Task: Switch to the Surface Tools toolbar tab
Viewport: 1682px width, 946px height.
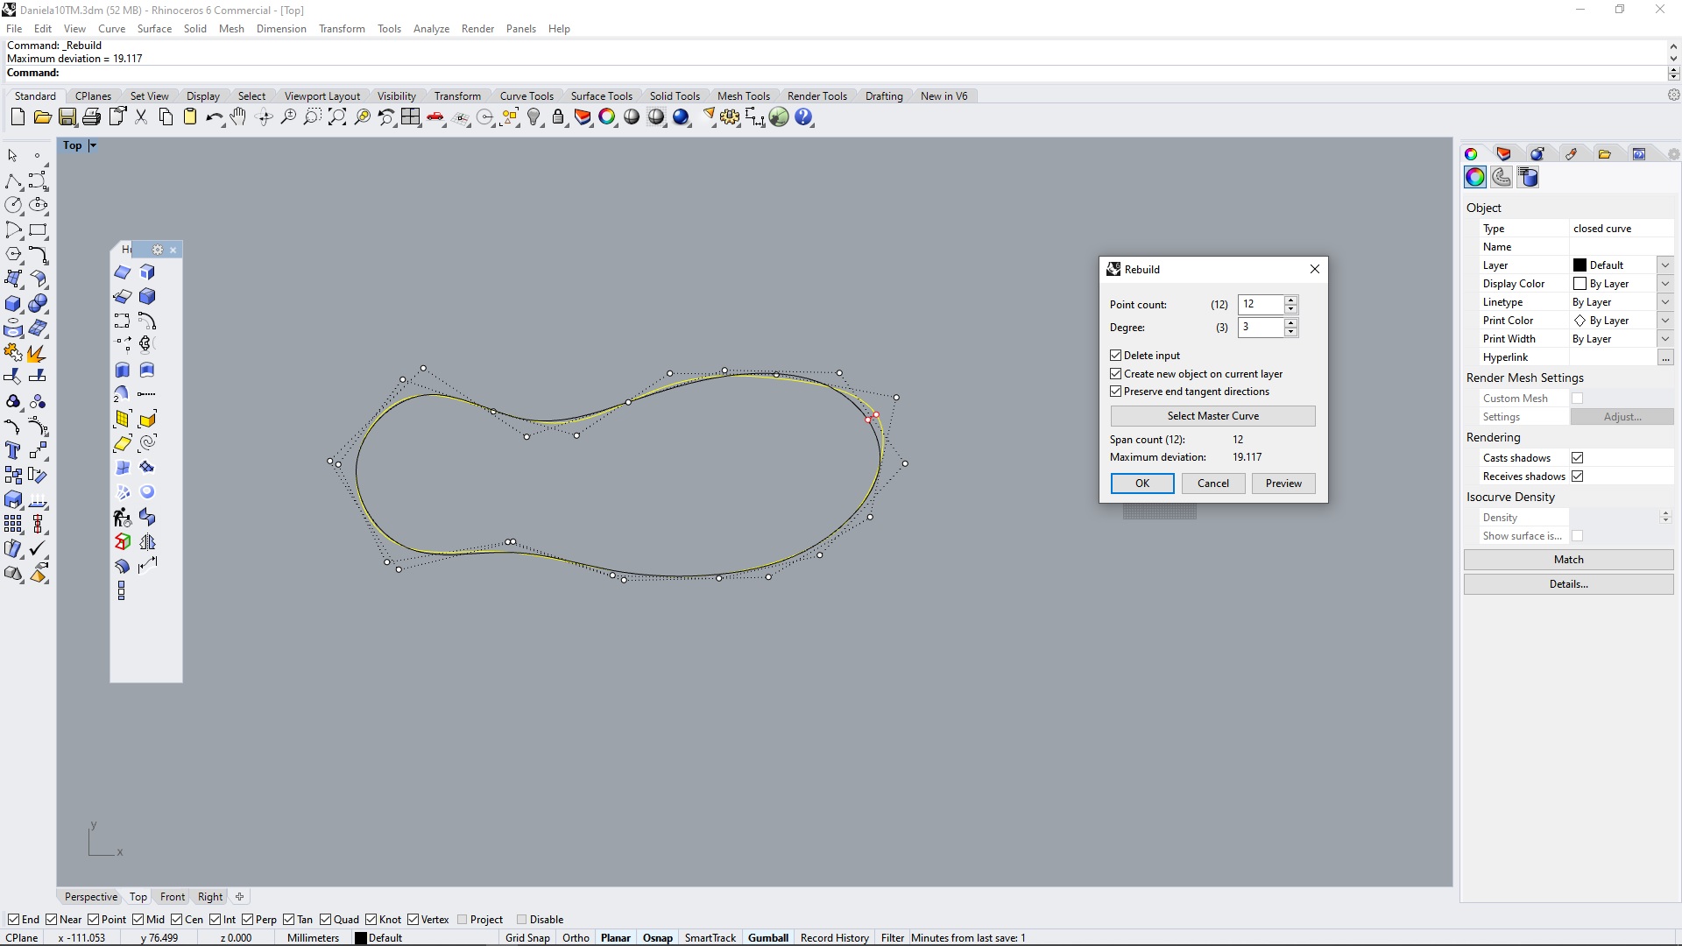Action: tap(601, 96)
